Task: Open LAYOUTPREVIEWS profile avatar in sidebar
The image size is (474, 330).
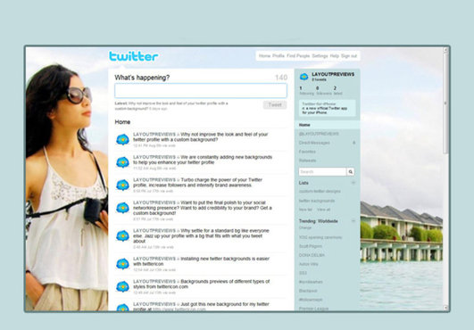Action: 304,77
